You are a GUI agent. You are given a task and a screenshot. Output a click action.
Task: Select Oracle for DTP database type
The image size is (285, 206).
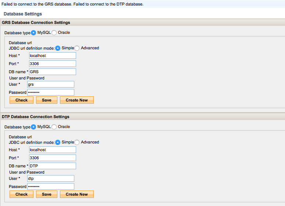(x=54, y=127)
